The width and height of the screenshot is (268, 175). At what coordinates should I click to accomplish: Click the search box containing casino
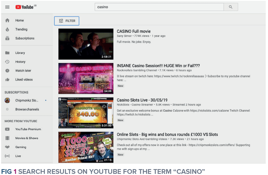[159, 7]
